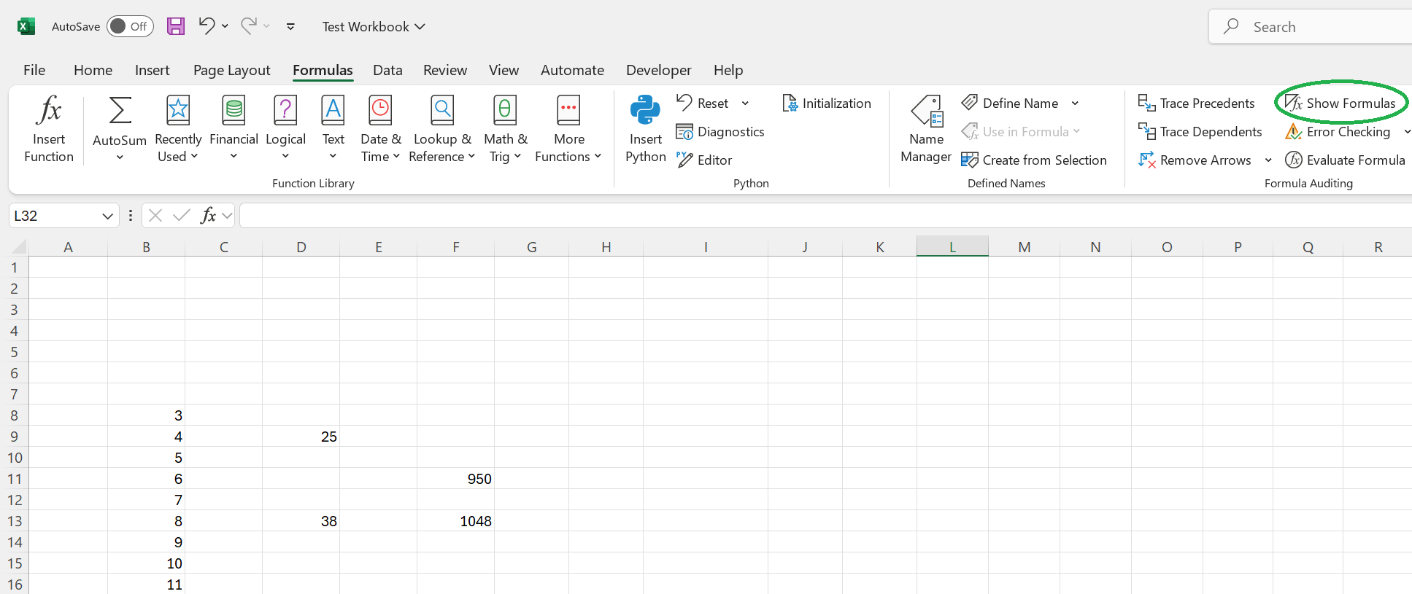The width and height of the screenshot is (1412, 594).
Task: Select cell D9 containing 25
Action: (x=301, y=437)
